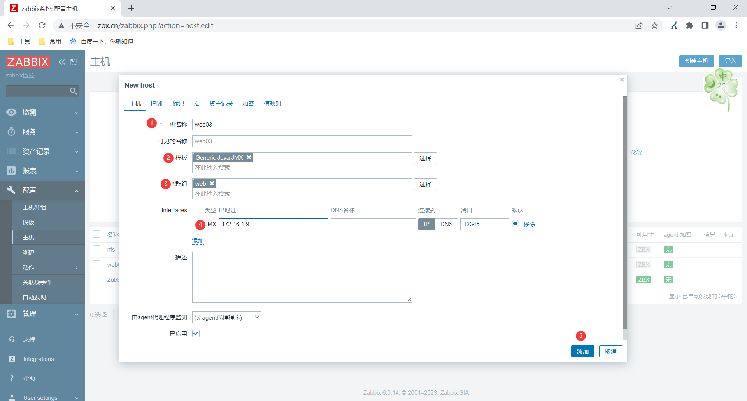Click the 帮助 question mark icon
Image resolution: width=747 pixels, height=401 pixels.
12,378
